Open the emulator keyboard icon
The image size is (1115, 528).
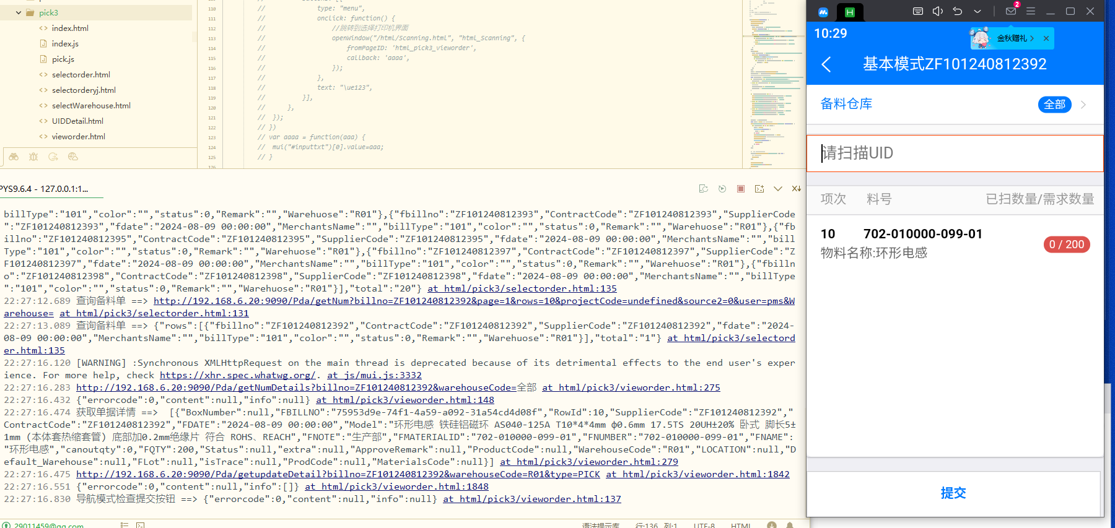pyautogui.click(x=918, y=11)
